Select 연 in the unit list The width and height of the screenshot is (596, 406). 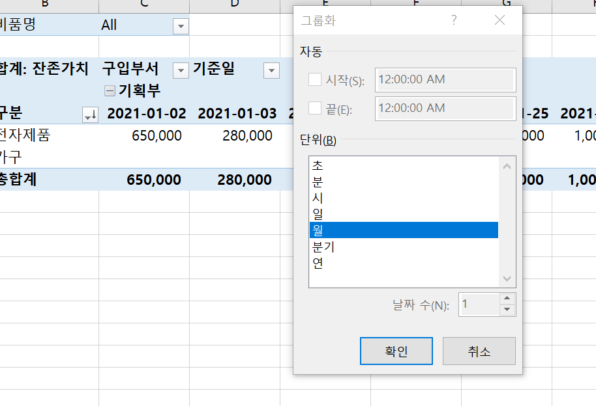404,263
